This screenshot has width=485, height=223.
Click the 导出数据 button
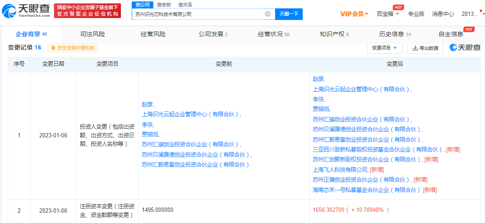pos(425,48)
